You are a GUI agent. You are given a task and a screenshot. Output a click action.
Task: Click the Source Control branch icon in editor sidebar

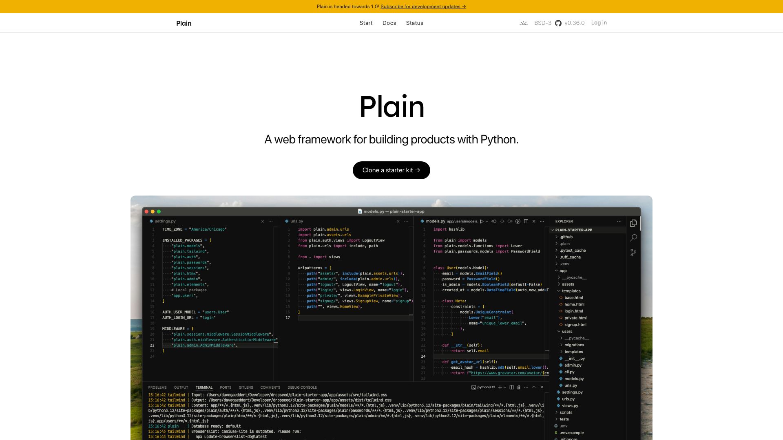(633, 253)
